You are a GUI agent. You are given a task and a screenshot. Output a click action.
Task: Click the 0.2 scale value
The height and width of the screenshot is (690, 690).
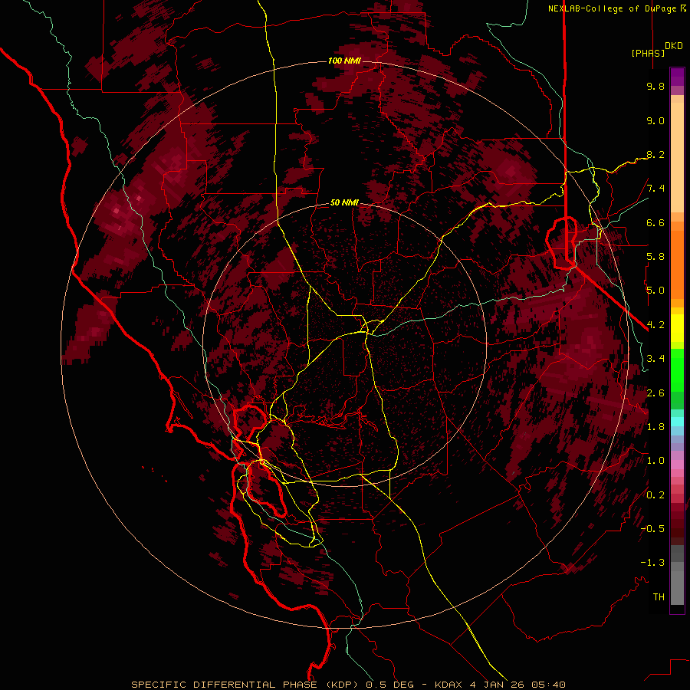(x=655, y=495)
